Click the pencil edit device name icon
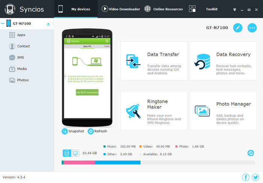The image size is (263, 183). coord(237,28)
